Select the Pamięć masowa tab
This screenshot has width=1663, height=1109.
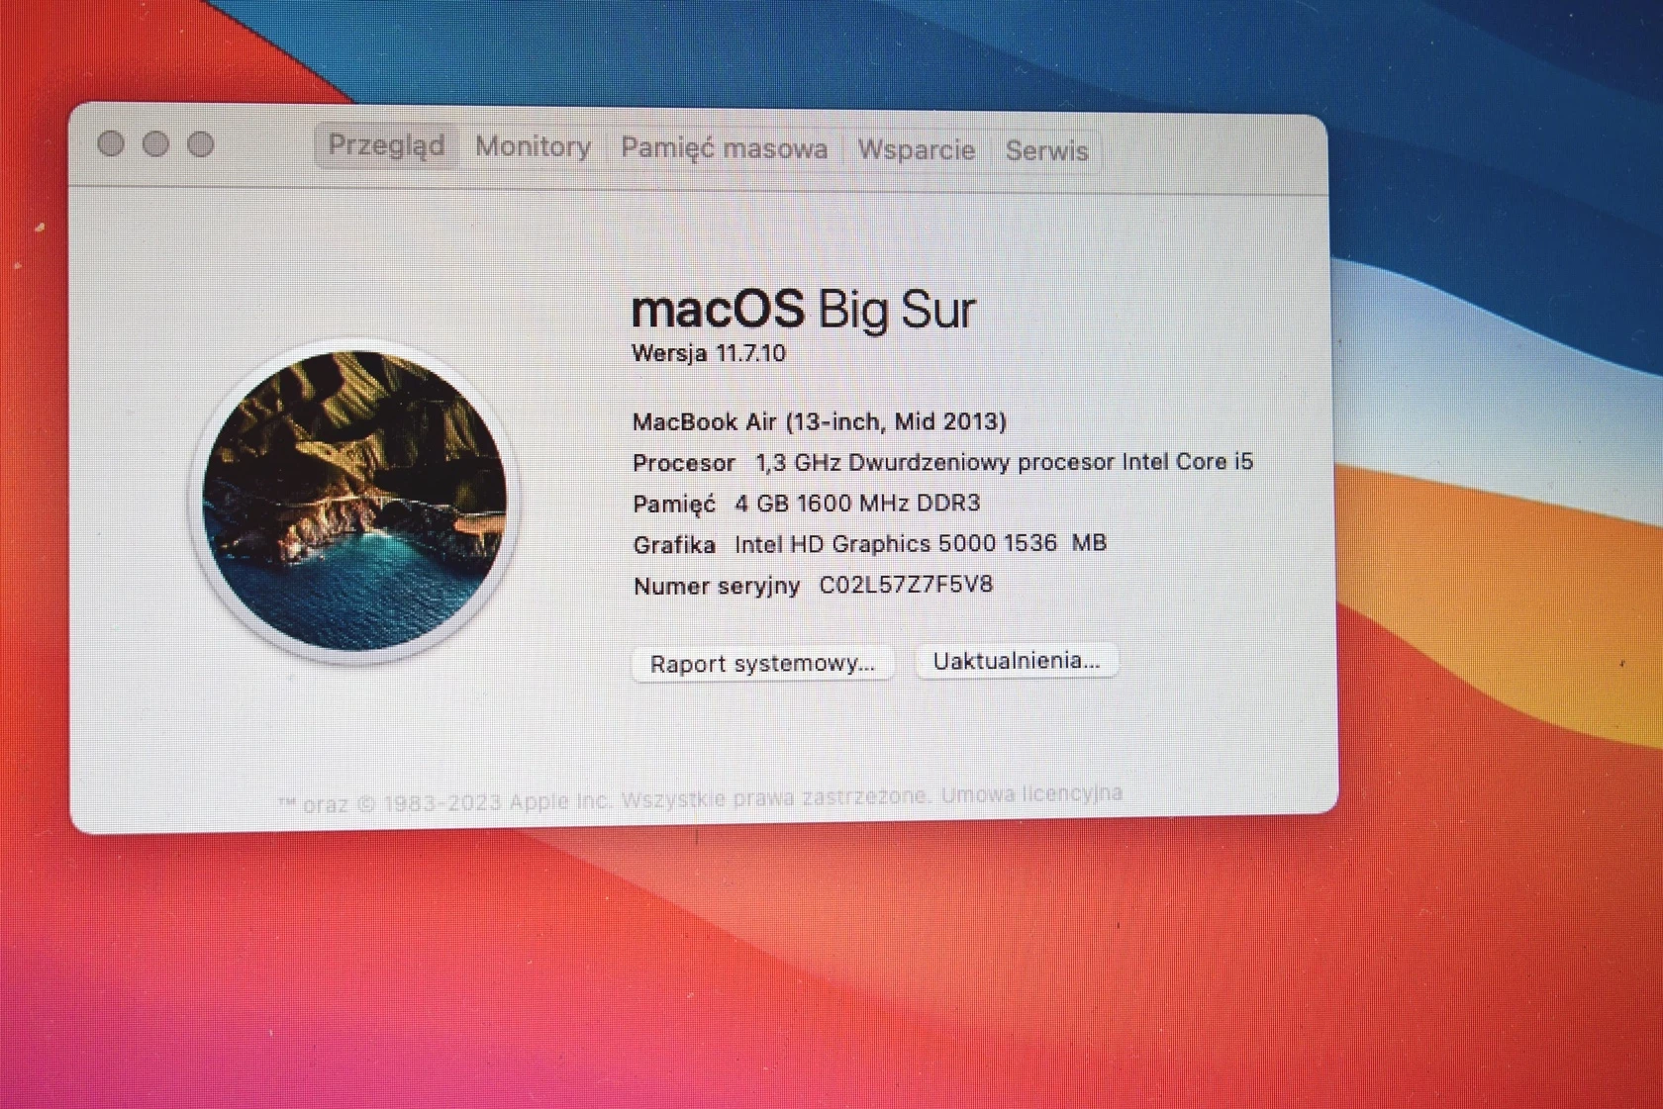[724, 149]
